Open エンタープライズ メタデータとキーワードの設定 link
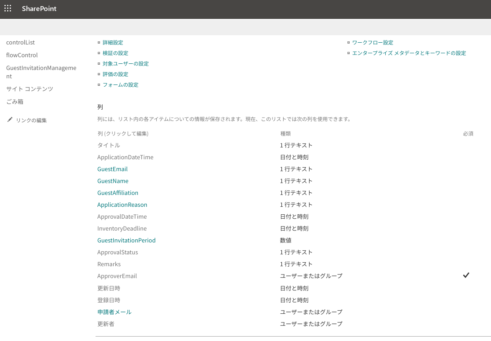 409,53
